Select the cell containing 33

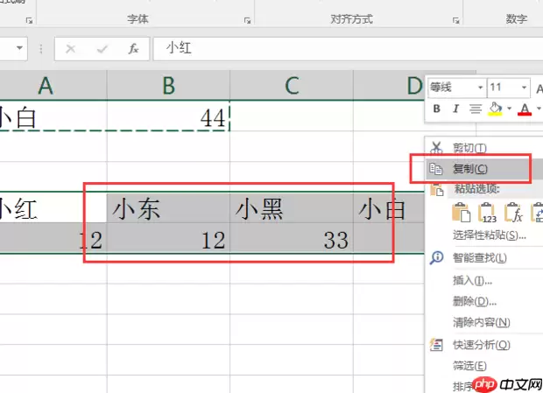pyautogui.click(x=292, y=238)
